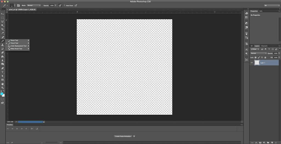Select the History Brush tool

pyautogui.click(x=2, y=49)
